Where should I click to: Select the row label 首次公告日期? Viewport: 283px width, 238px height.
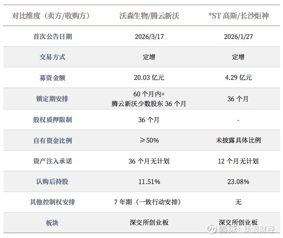[52, 37]
